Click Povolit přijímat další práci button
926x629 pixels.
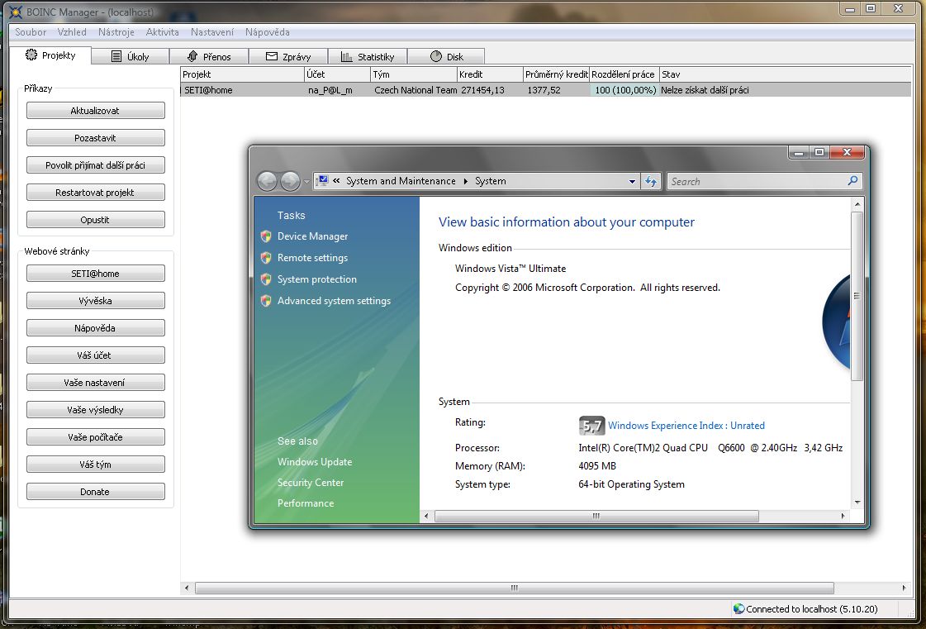pyautogui.click(x=95, y=165)
